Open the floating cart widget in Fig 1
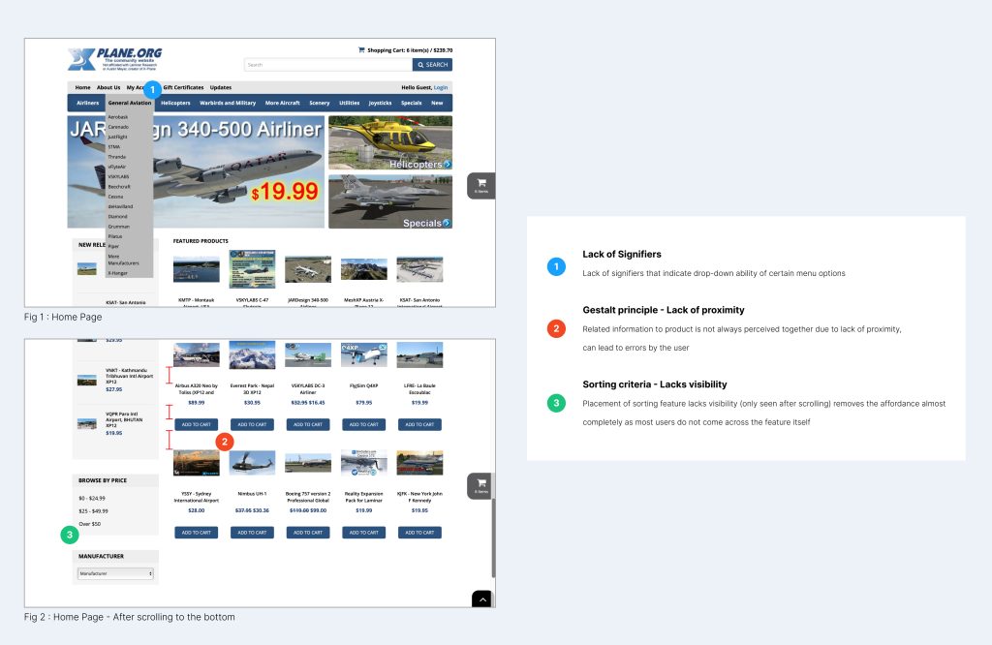Screen dimensions: 992x645 point(481,185)
